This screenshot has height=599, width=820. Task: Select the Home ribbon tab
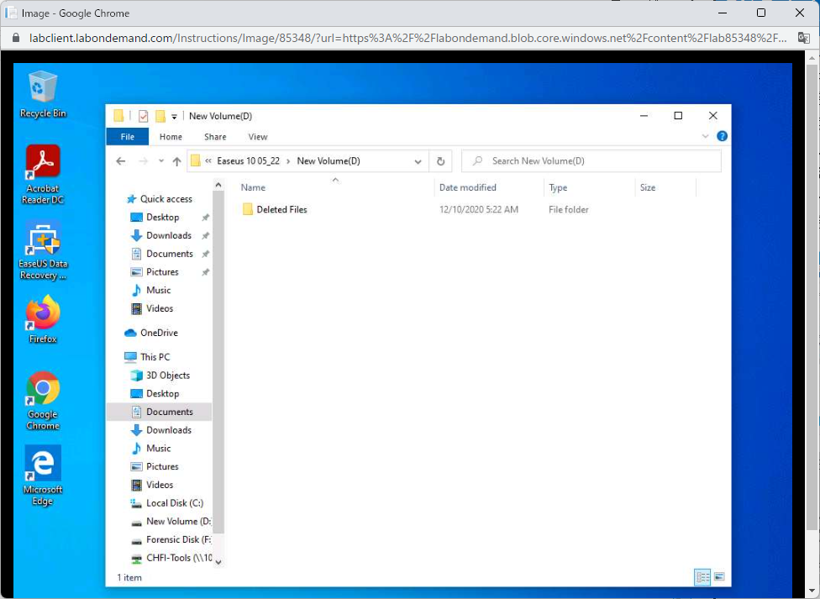(x=171, y=136)
